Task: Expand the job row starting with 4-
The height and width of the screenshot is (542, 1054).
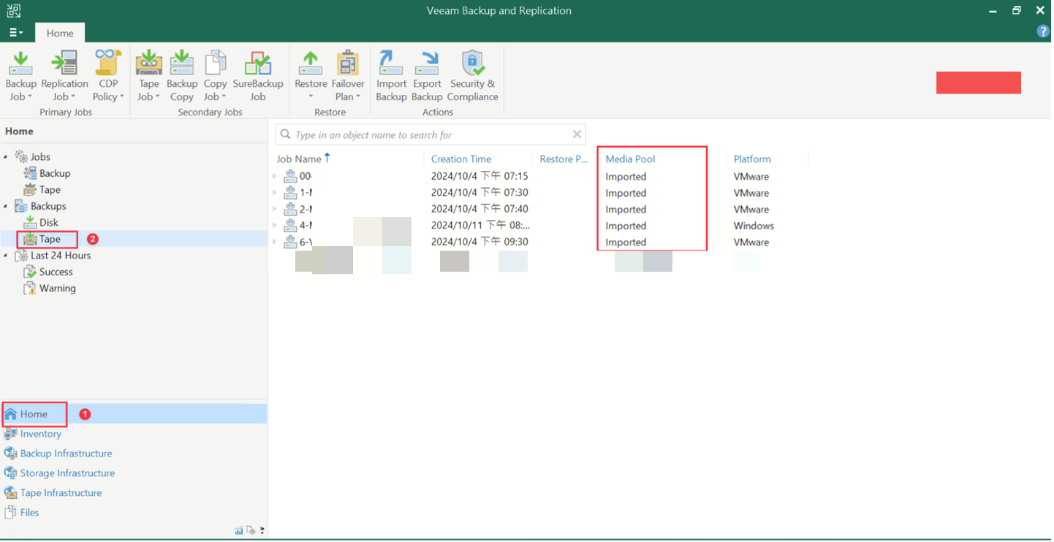Action: [275, 226]
